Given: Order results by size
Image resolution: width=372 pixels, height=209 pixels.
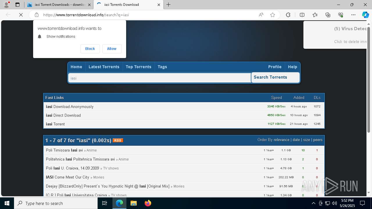Looking at the screenshot, I should (307, 140).
